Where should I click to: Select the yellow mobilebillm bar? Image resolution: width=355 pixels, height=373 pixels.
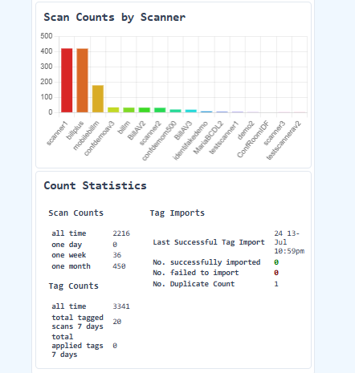tap(98, 99)
